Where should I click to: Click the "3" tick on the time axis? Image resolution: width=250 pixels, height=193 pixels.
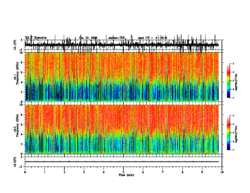click(x=84, y=172)
